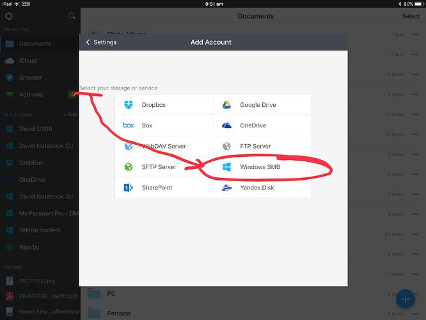Open David Notebook C:/ connection

[40, 146]
